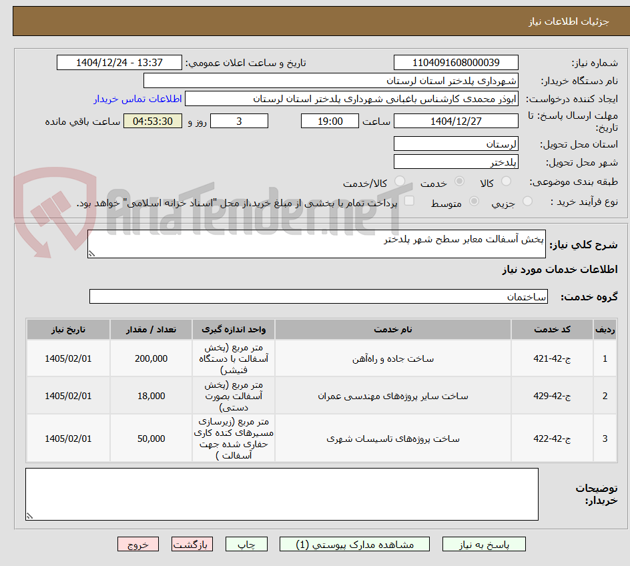Click the کد خدمت column header

pos(552,330)
